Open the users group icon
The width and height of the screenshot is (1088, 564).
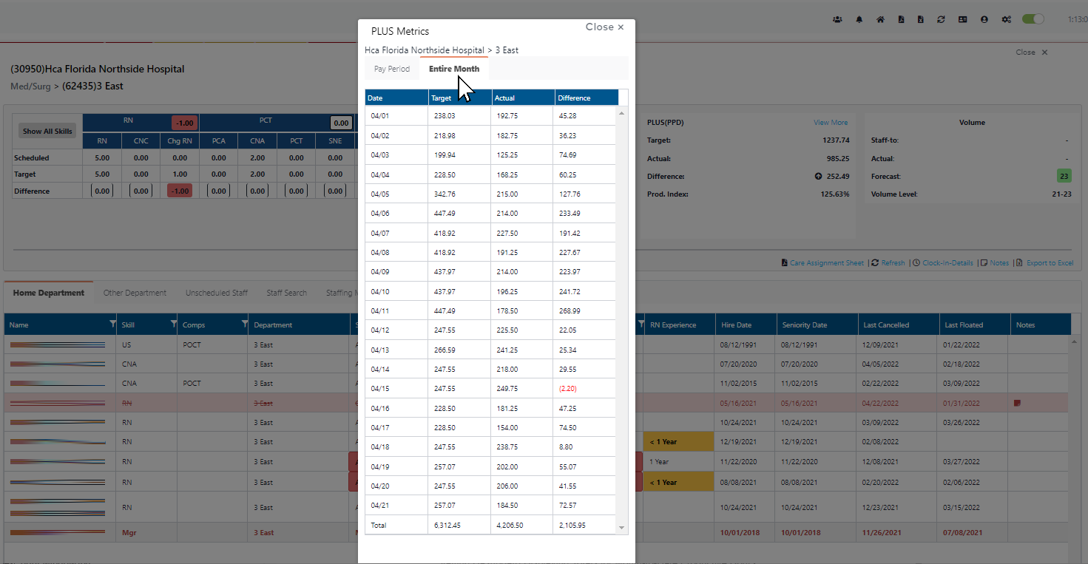pos(837,20)
